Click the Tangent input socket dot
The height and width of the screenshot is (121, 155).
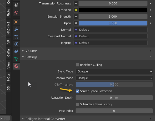[76, 43]
